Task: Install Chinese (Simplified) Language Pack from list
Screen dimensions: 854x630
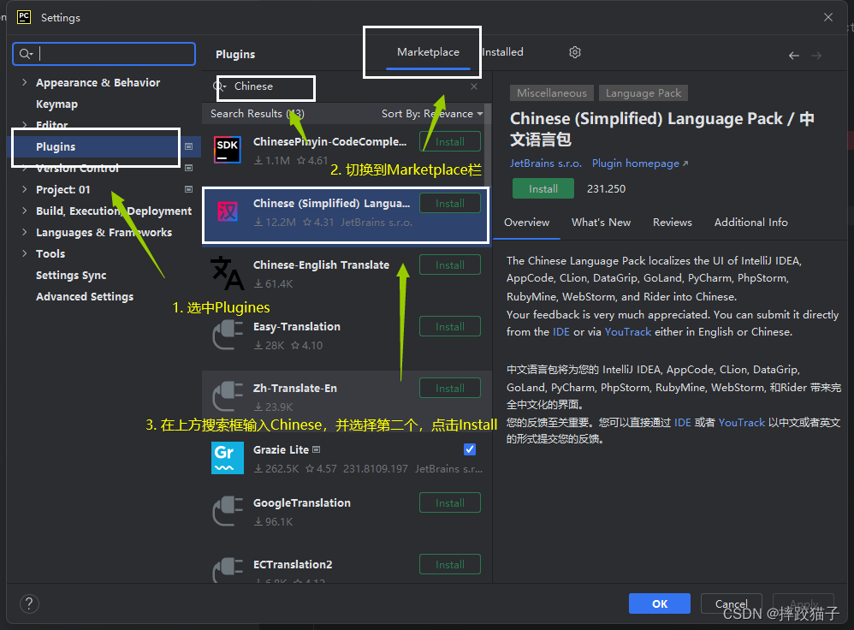Action: pos(450,203)
